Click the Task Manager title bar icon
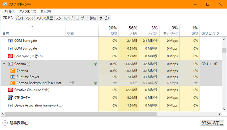This screenshot has height=130, width=227. [4, 4]
